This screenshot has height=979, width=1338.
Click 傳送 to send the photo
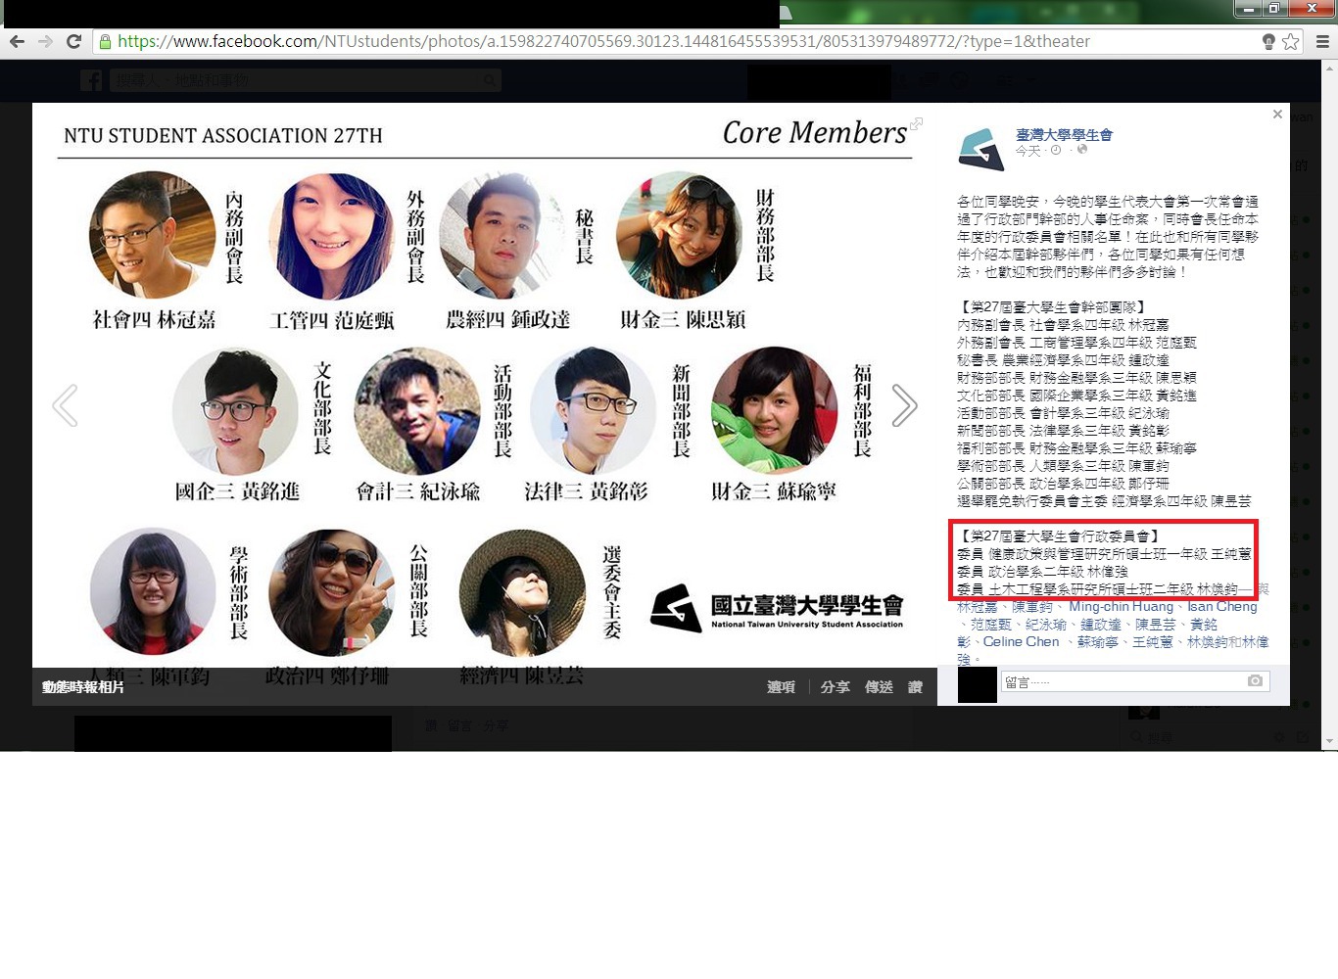coord(879,687)
